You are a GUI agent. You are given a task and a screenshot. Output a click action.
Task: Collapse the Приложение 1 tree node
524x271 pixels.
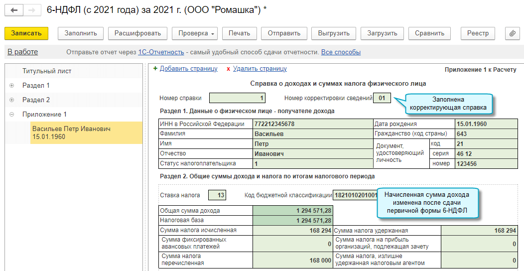(11, 115)
